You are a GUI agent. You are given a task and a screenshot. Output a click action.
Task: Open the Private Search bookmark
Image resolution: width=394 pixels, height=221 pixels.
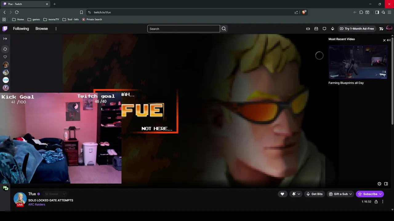[x=92, y=19]
